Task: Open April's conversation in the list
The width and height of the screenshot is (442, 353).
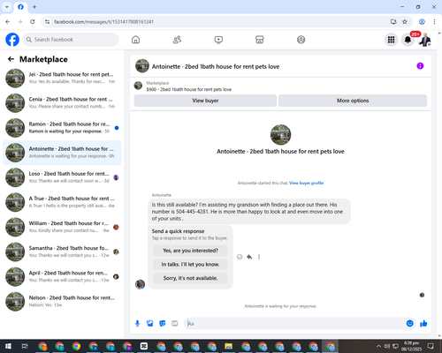Action: point(62,276)
